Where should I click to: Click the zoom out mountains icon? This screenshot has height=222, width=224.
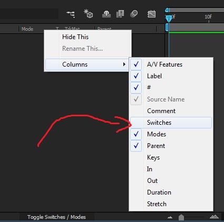click(170, 217)
